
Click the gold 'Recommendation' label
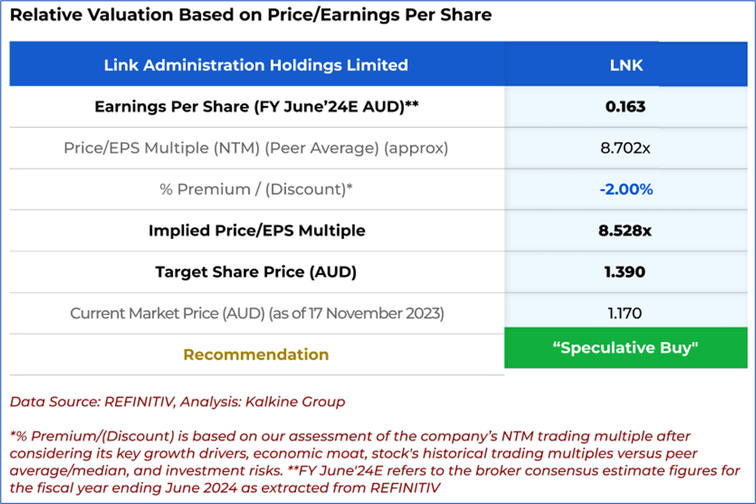256,354
